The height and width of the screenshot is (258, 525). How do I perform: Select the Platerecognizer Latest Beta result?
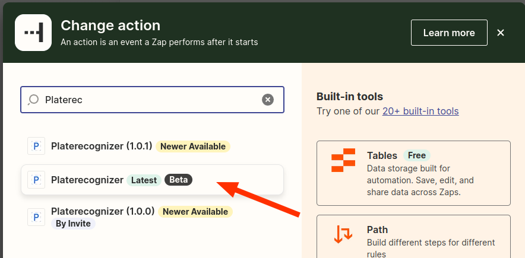coord(87,180)
